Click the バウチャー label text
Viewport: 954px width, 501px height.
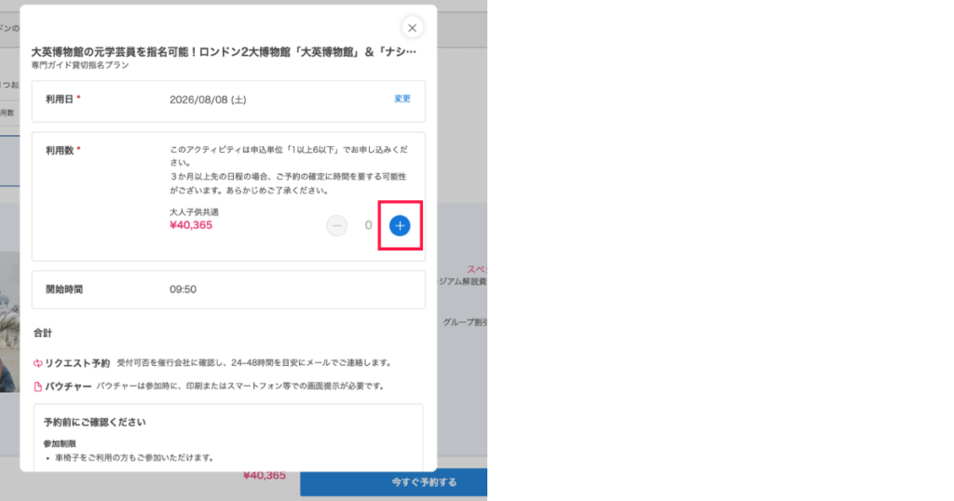(68, 386)
